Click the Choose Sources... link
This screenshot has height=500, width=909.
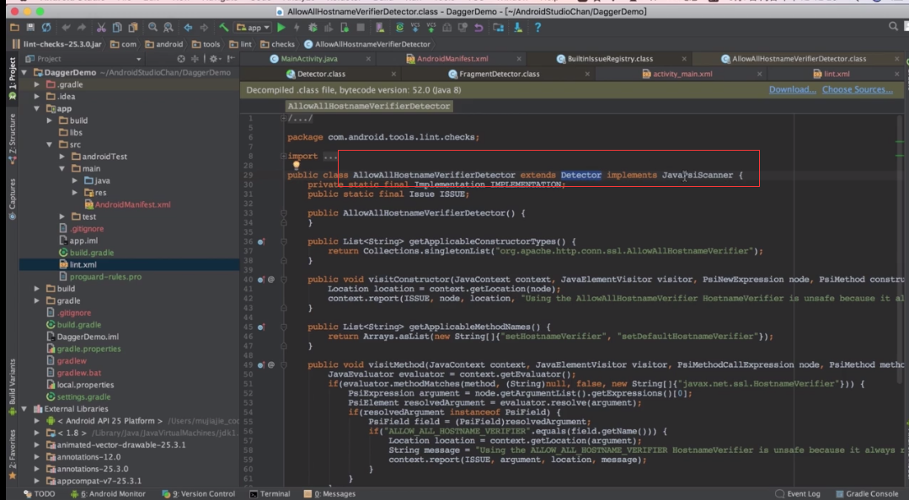(x=857, y=89)
